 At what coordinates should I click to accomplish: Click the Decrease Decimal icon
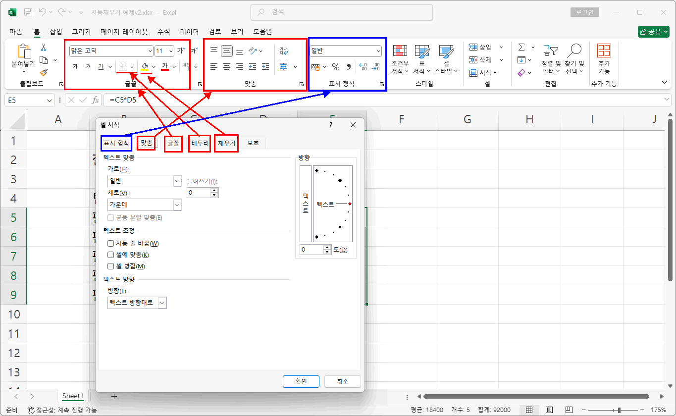[375, 67]
